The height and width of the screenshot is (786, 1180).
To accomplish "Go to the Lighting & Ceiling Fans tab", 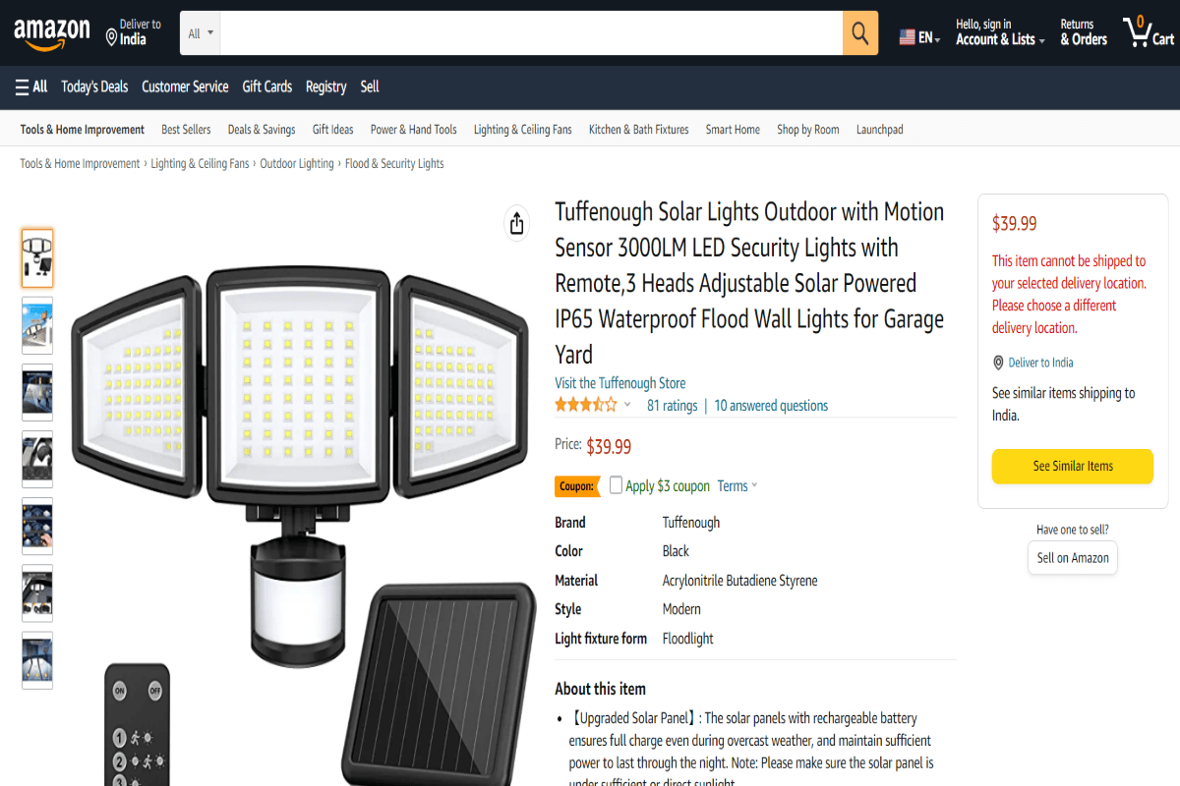I will (522, 130).
